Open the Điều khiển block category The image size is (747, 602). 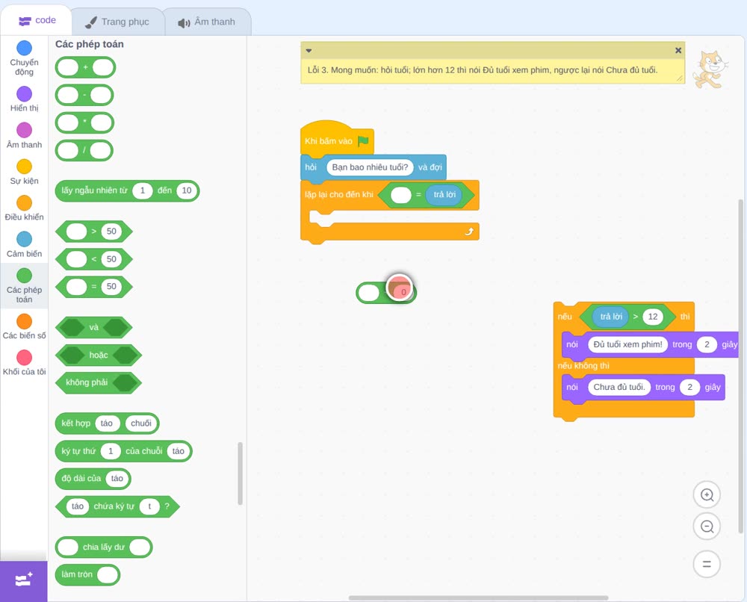pos(25,208)
